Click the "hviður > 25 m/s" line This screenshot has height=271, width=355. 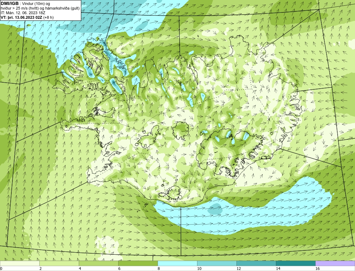coord(40,9)
